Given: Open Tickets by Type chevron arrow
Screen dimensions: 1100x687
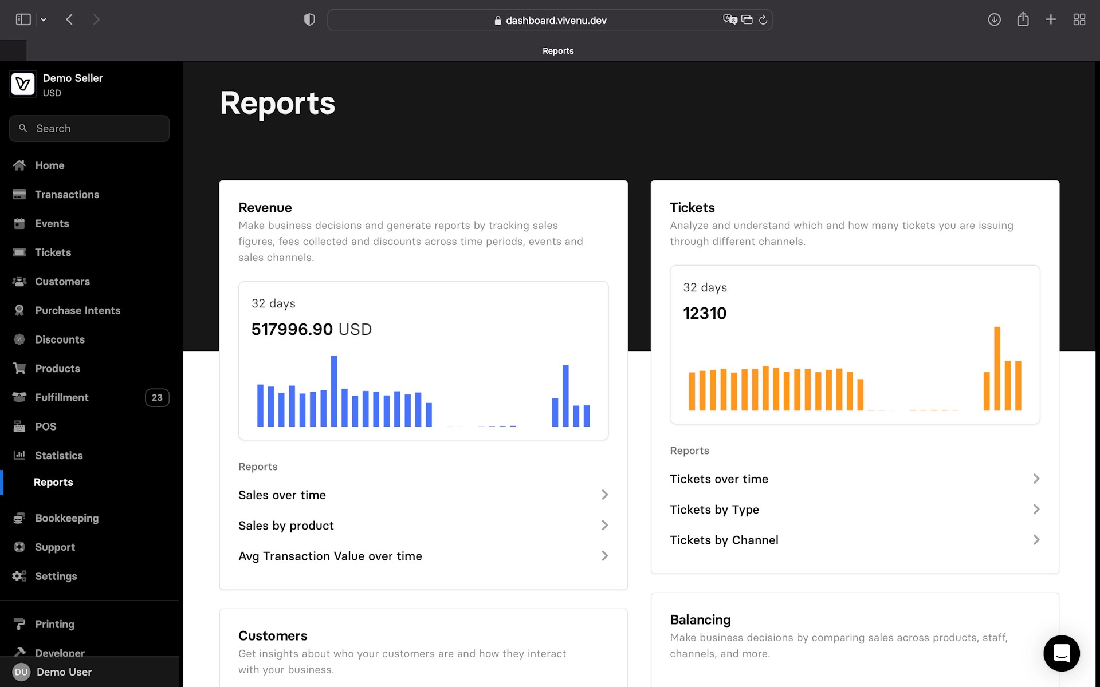Looking at the screenshot, I should 1036,510.
